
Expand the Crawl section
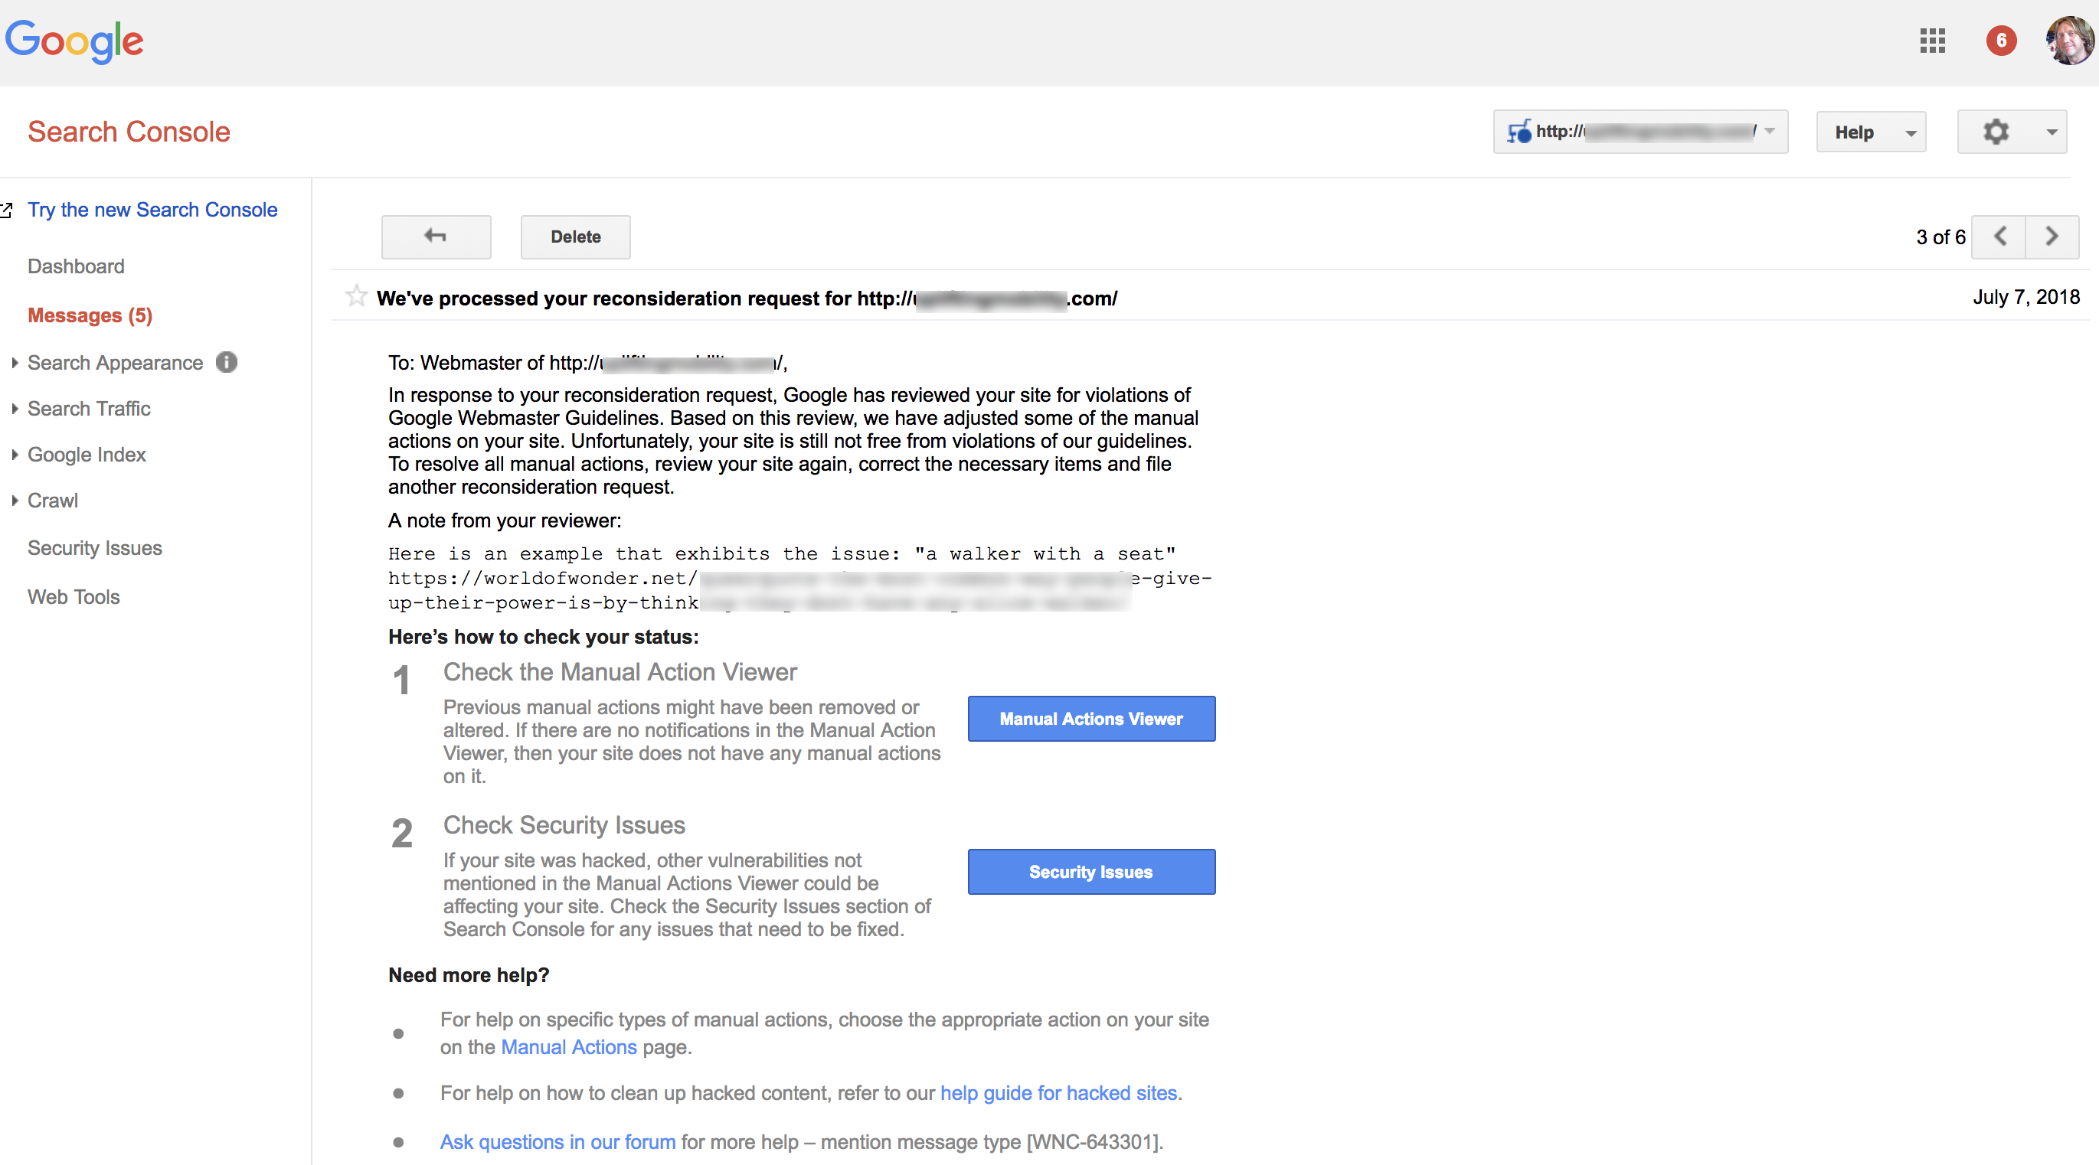coord(52,501)
